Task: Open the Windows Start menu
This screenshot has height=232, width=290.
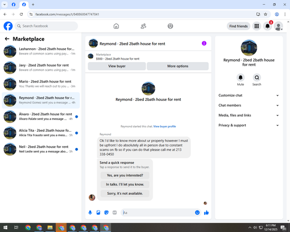Action: (5, 227)
